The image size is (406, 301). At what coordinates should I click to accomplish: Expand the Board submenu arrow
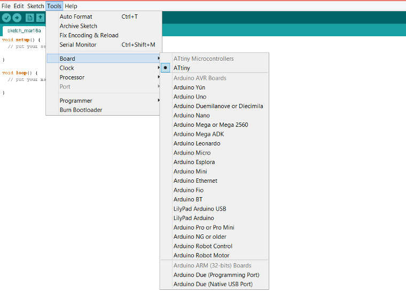coord(159,59)
